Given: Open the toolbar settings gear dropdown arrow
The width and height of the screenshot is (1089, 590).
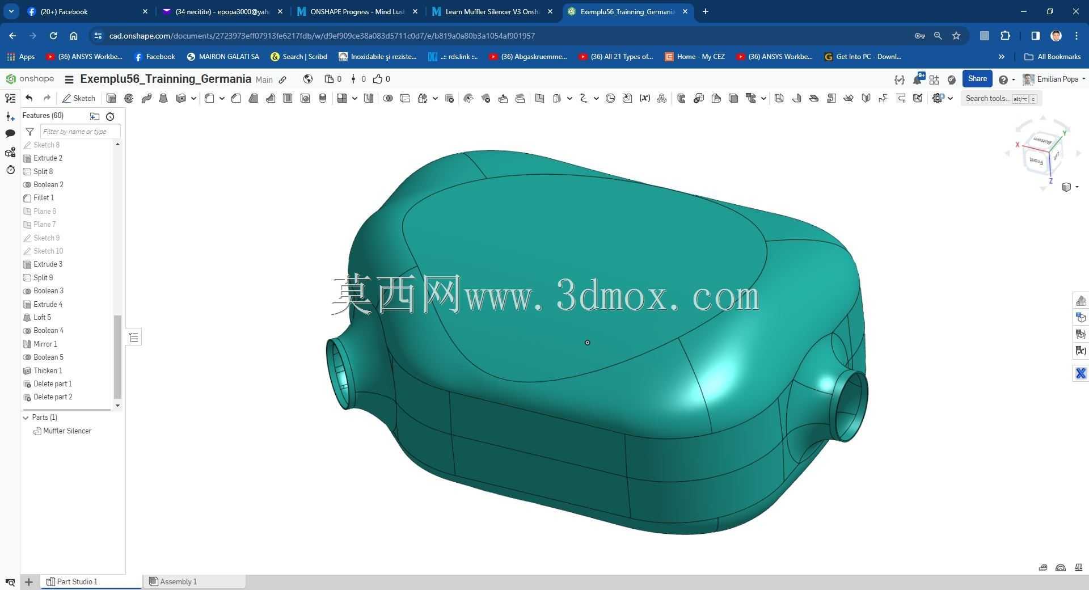Looking at the screenshot, I should tap(950, 98).
